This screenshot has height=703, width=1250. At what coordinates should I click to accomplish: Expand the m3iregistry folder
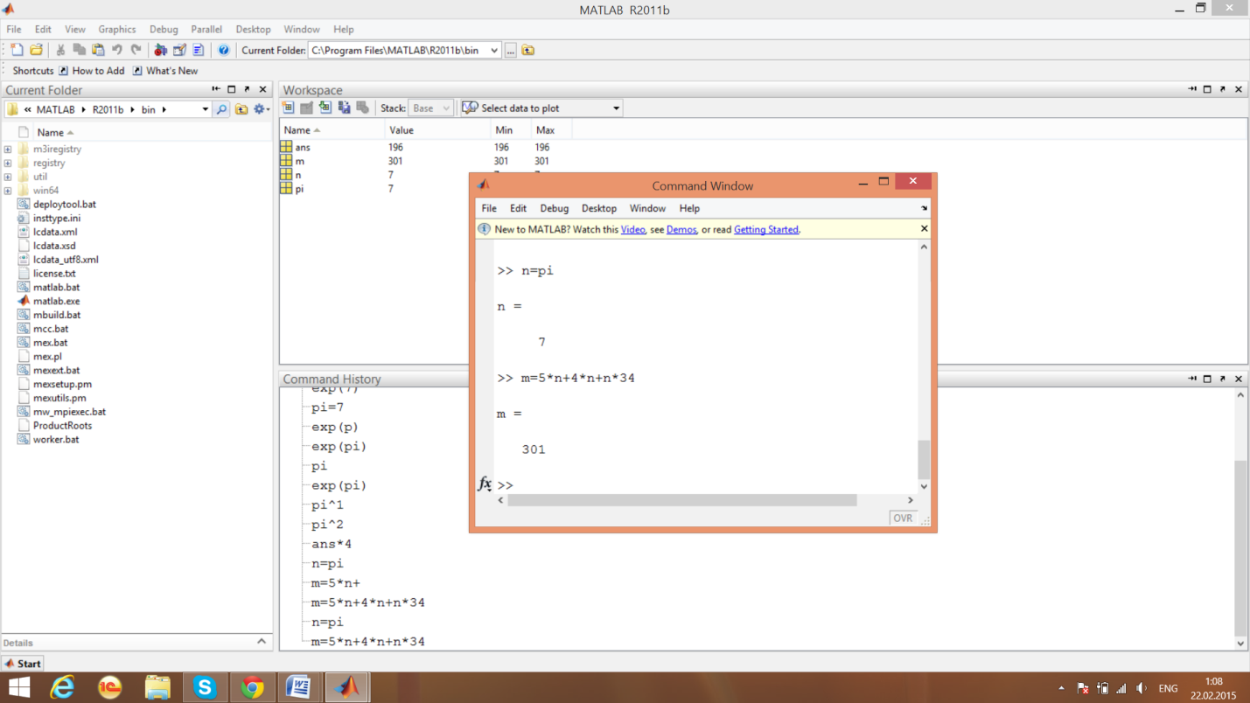pos(8,150)
